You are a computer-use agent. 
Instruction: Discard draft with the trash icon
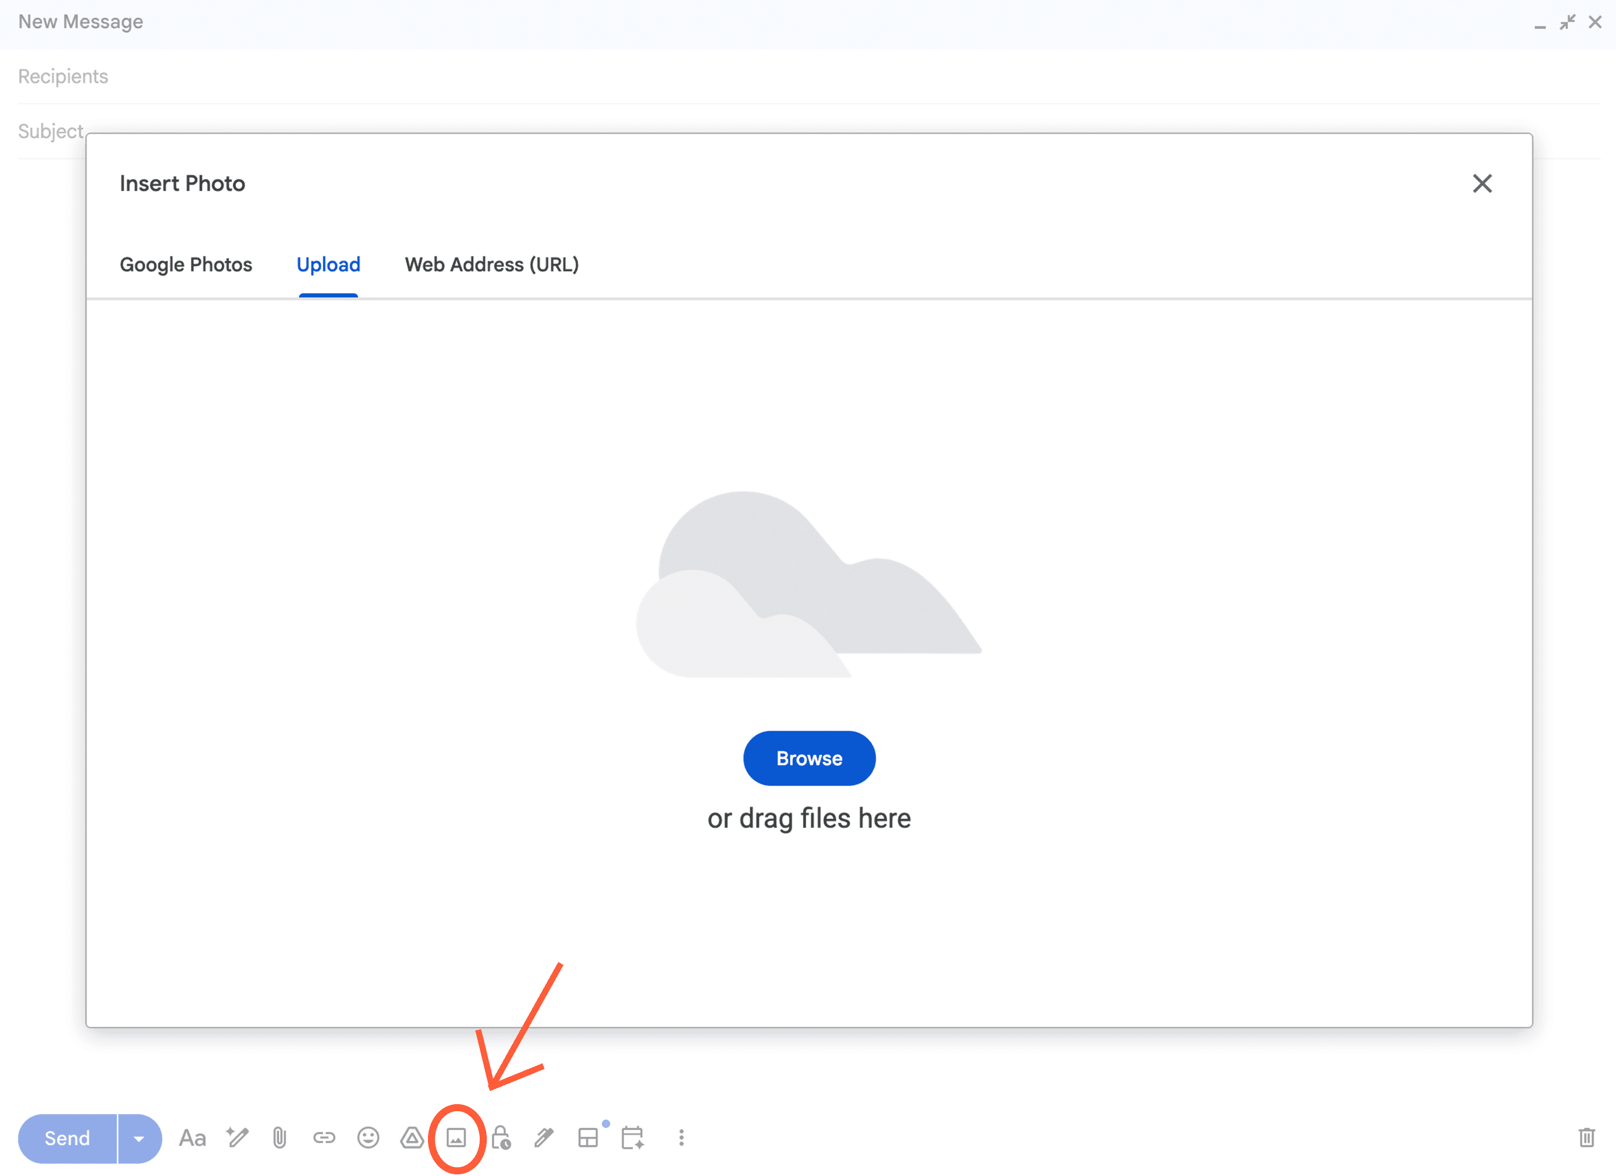1587,1137
